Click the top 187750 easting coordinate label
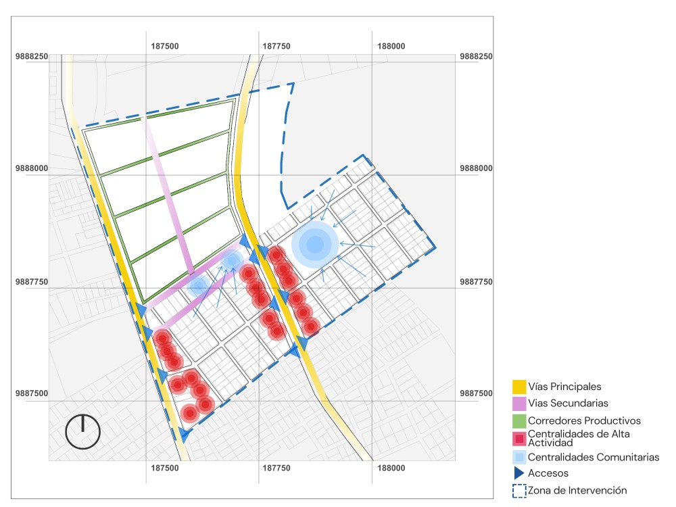 click(276, 47)
